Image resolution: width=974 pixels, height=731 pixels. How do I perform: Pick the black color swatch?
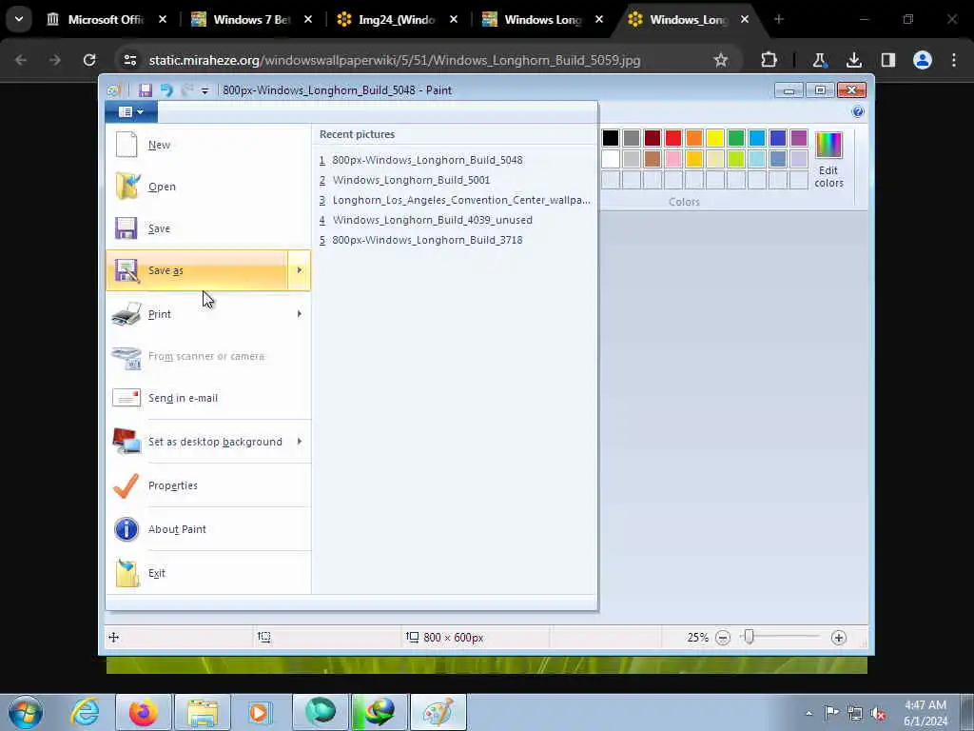pos(611,138)
